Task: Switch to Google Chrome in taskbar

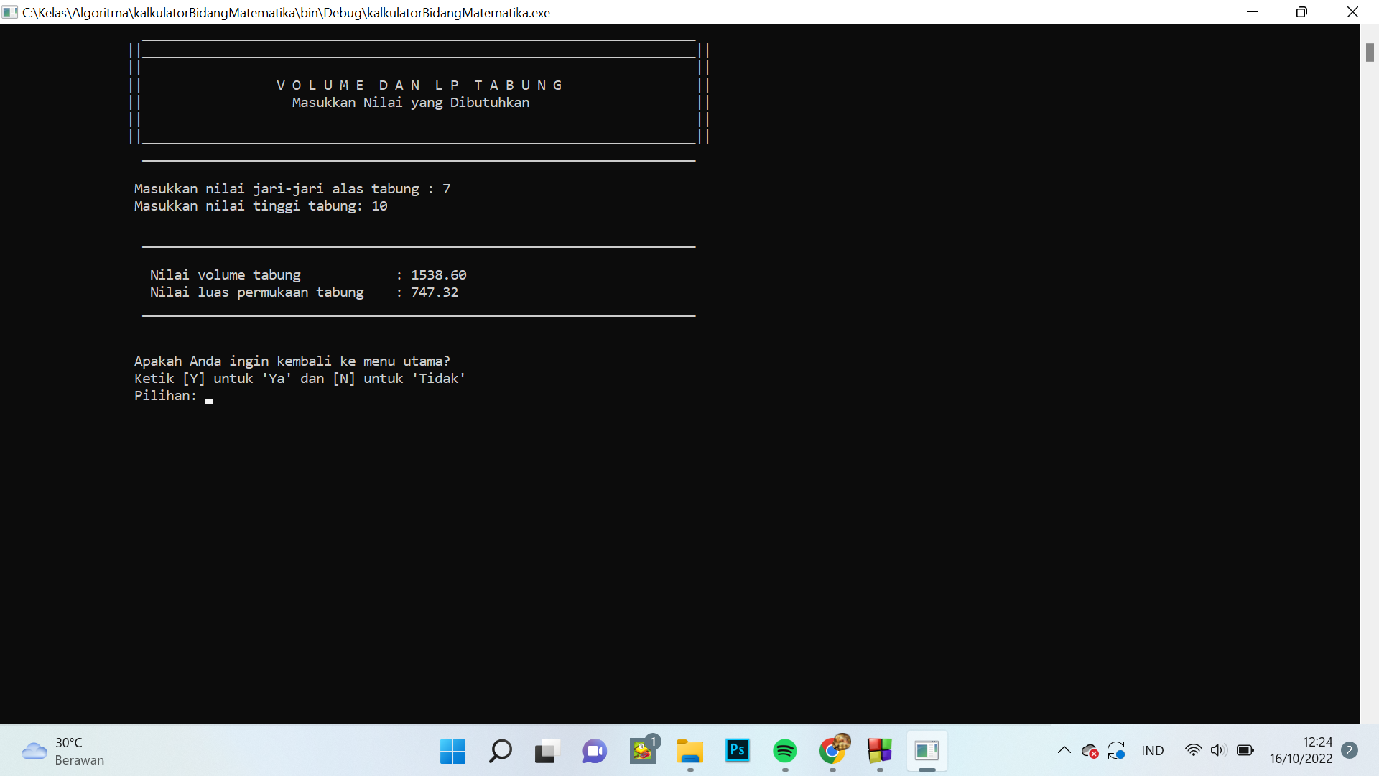Action: click(x=832, y=751)
